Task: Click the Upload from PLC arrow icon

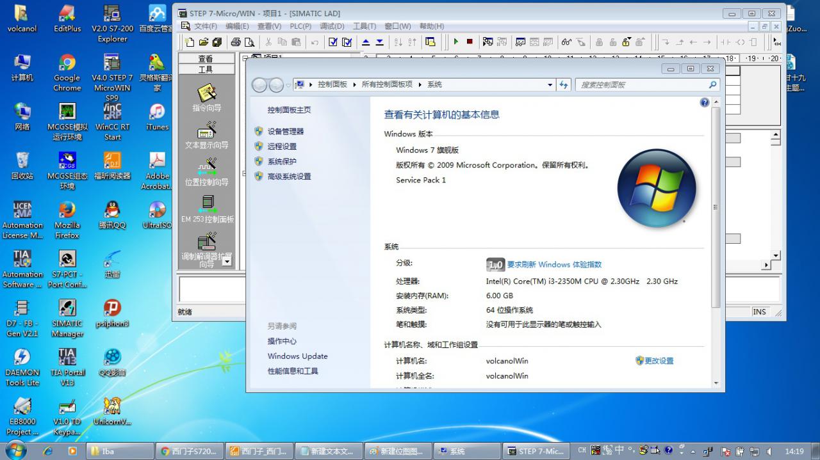Action: pyautogui.click(x=366, y=42)
